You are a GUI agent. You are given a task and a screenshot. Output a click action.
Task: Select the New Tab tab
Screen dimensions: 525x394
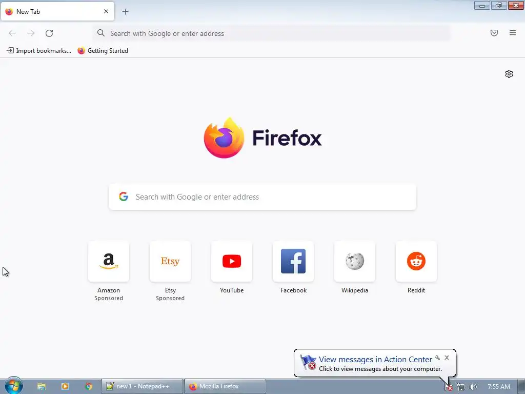point(57,11)
